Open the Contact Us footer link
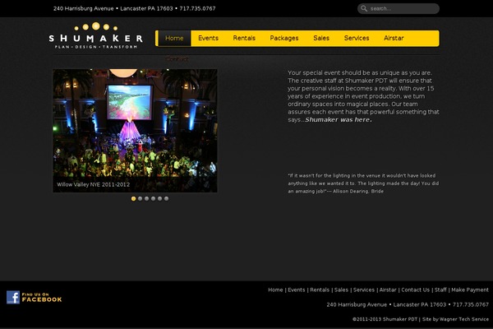493x329 pixels. pyautogui.click(x=415, y=290)
